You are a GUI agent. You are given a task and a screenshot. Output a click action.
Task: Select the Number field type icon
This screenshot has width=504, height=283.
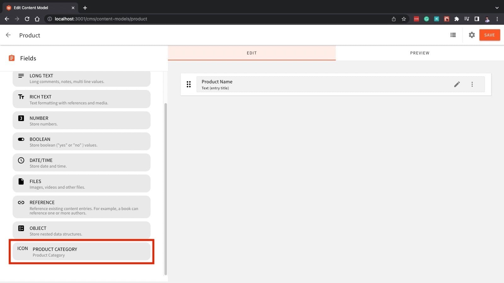point(21,118)
